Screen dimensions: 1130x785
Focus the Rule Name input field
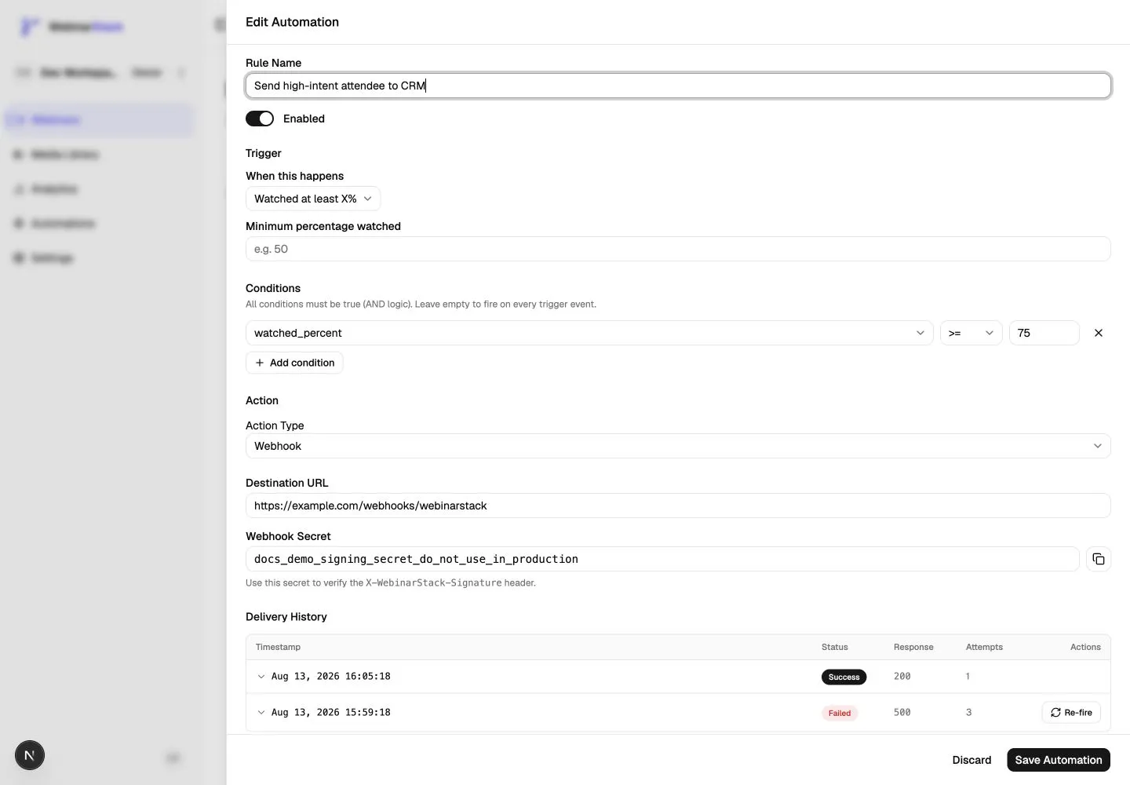[x=678, y=86]
